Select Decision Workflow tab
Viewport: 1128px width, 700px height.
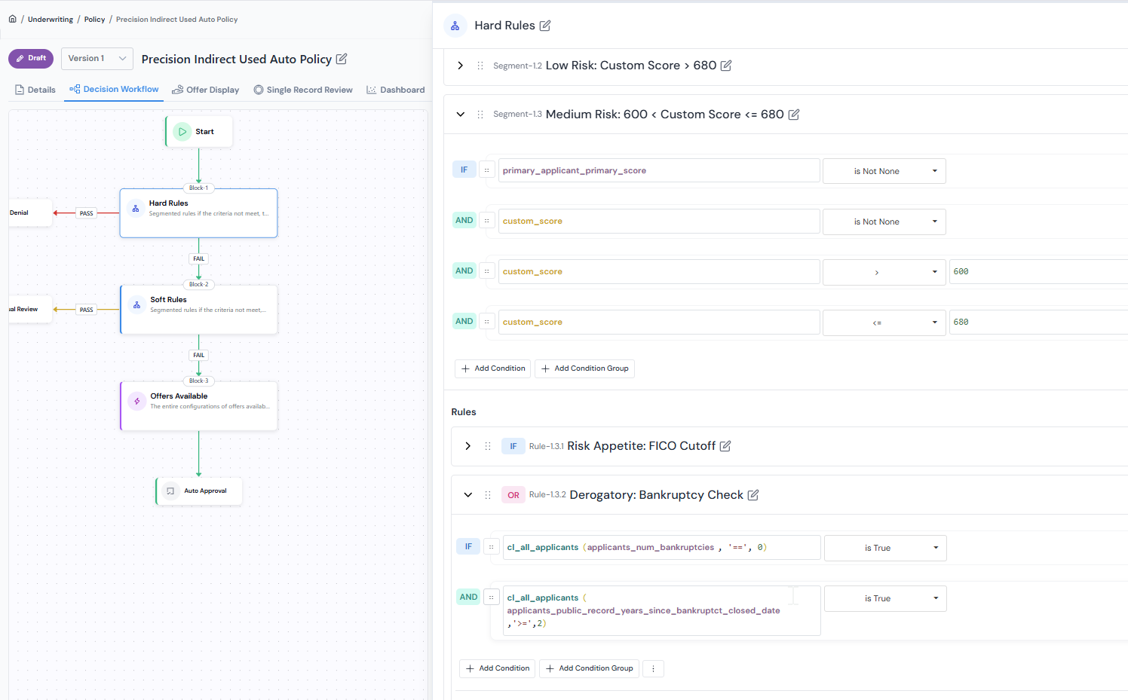(x=114, y=89)
